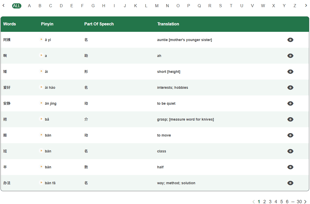Expand more letters with right chevron
This screenshot has height=204, width=310.
(x=306, y=5)
